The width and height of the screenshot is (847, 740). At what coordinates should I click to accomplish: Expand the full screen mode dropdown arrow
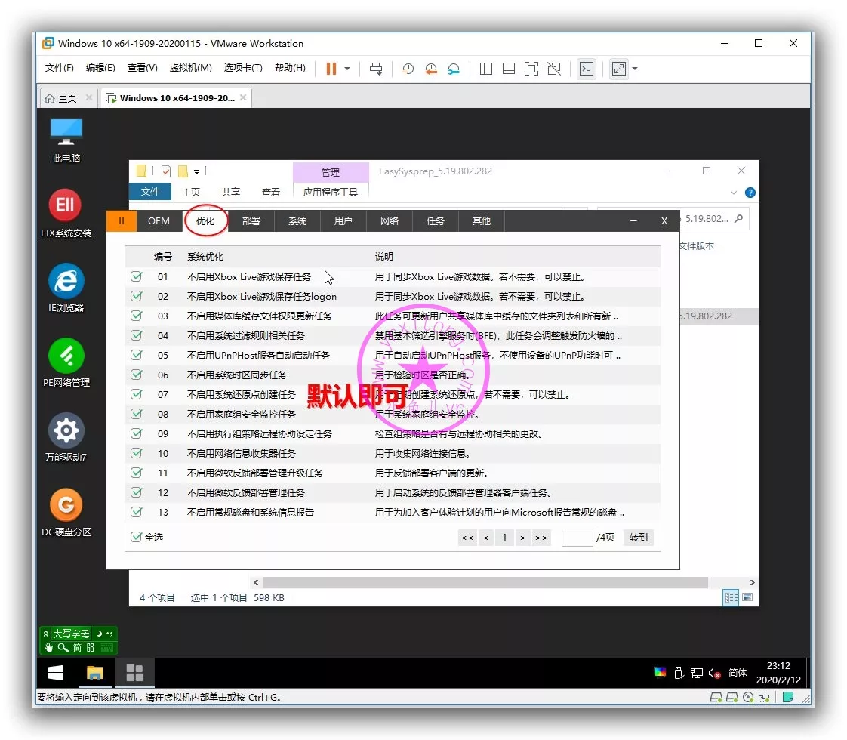(635, 69)
